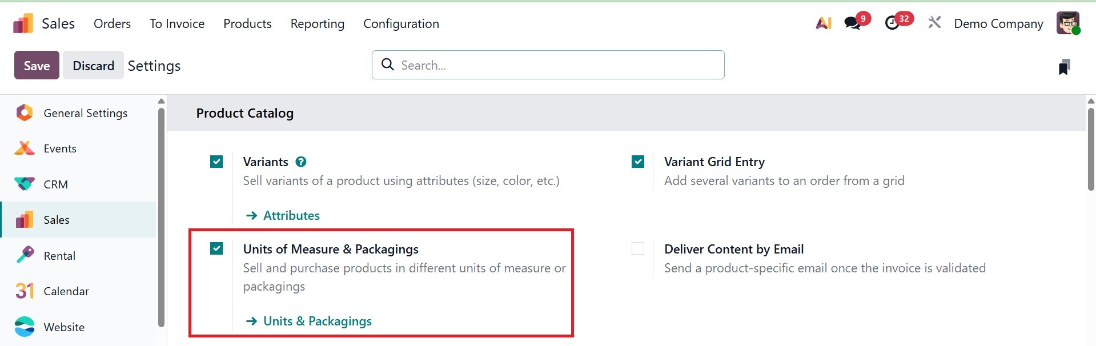1096x346 pixels.
Task: Click the Save button
Action: point(37,66)
